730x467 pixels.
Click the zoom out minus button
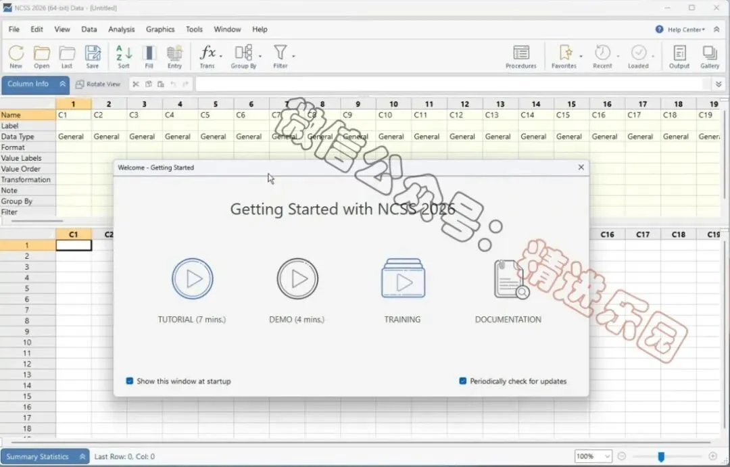point(622,456)
